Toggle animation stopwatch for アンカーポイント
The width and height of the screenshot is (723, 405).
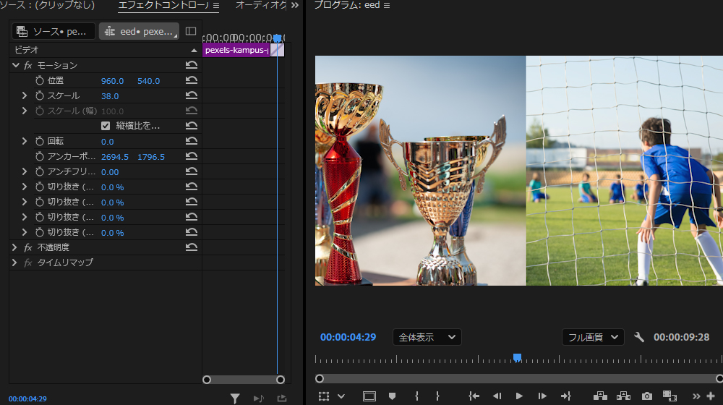[x=40, y=156]
